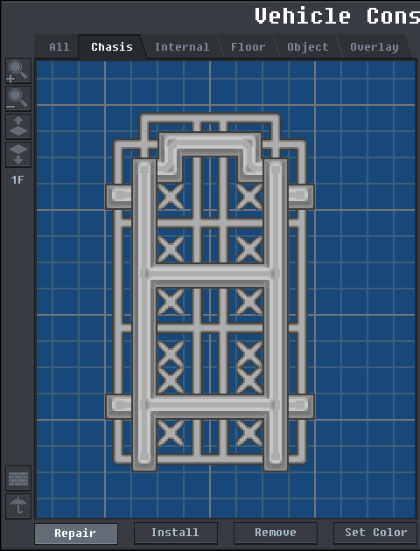This screenshot has width=420, height=551.
Task: Click the Install button
Action: pos(175,534)
